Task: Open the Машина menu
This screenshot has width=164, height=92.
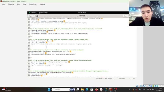Action: pyautogui.click(x=11, y=4)
